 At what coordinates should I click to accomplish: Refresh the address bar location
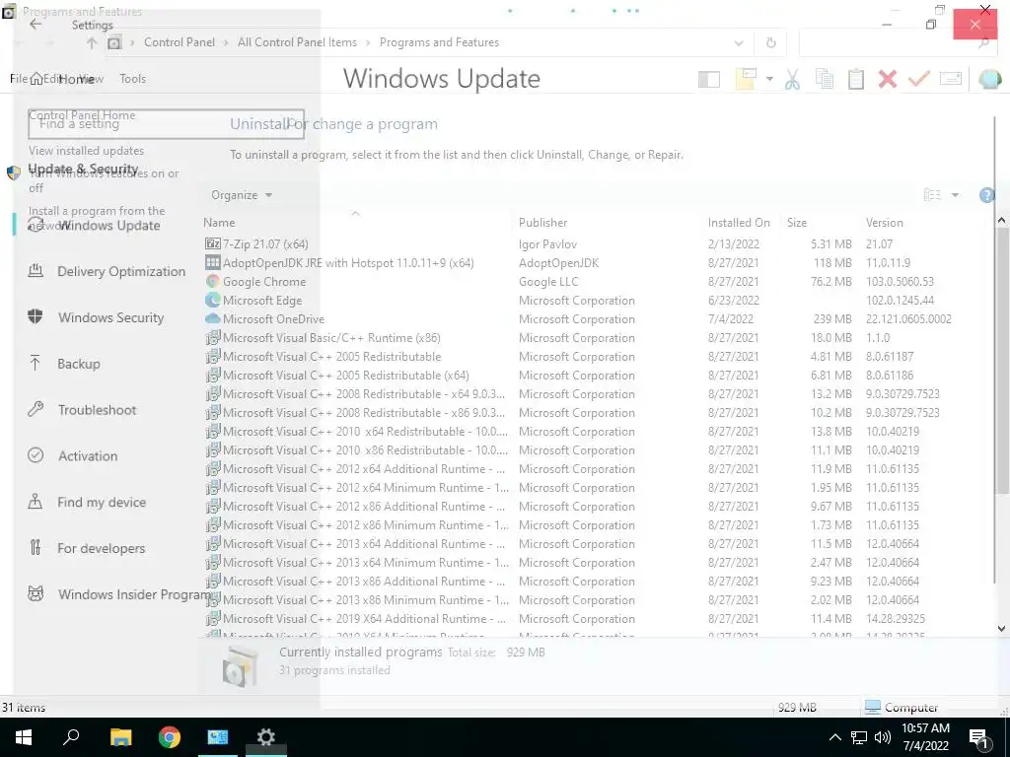click(x=770, y=43)
